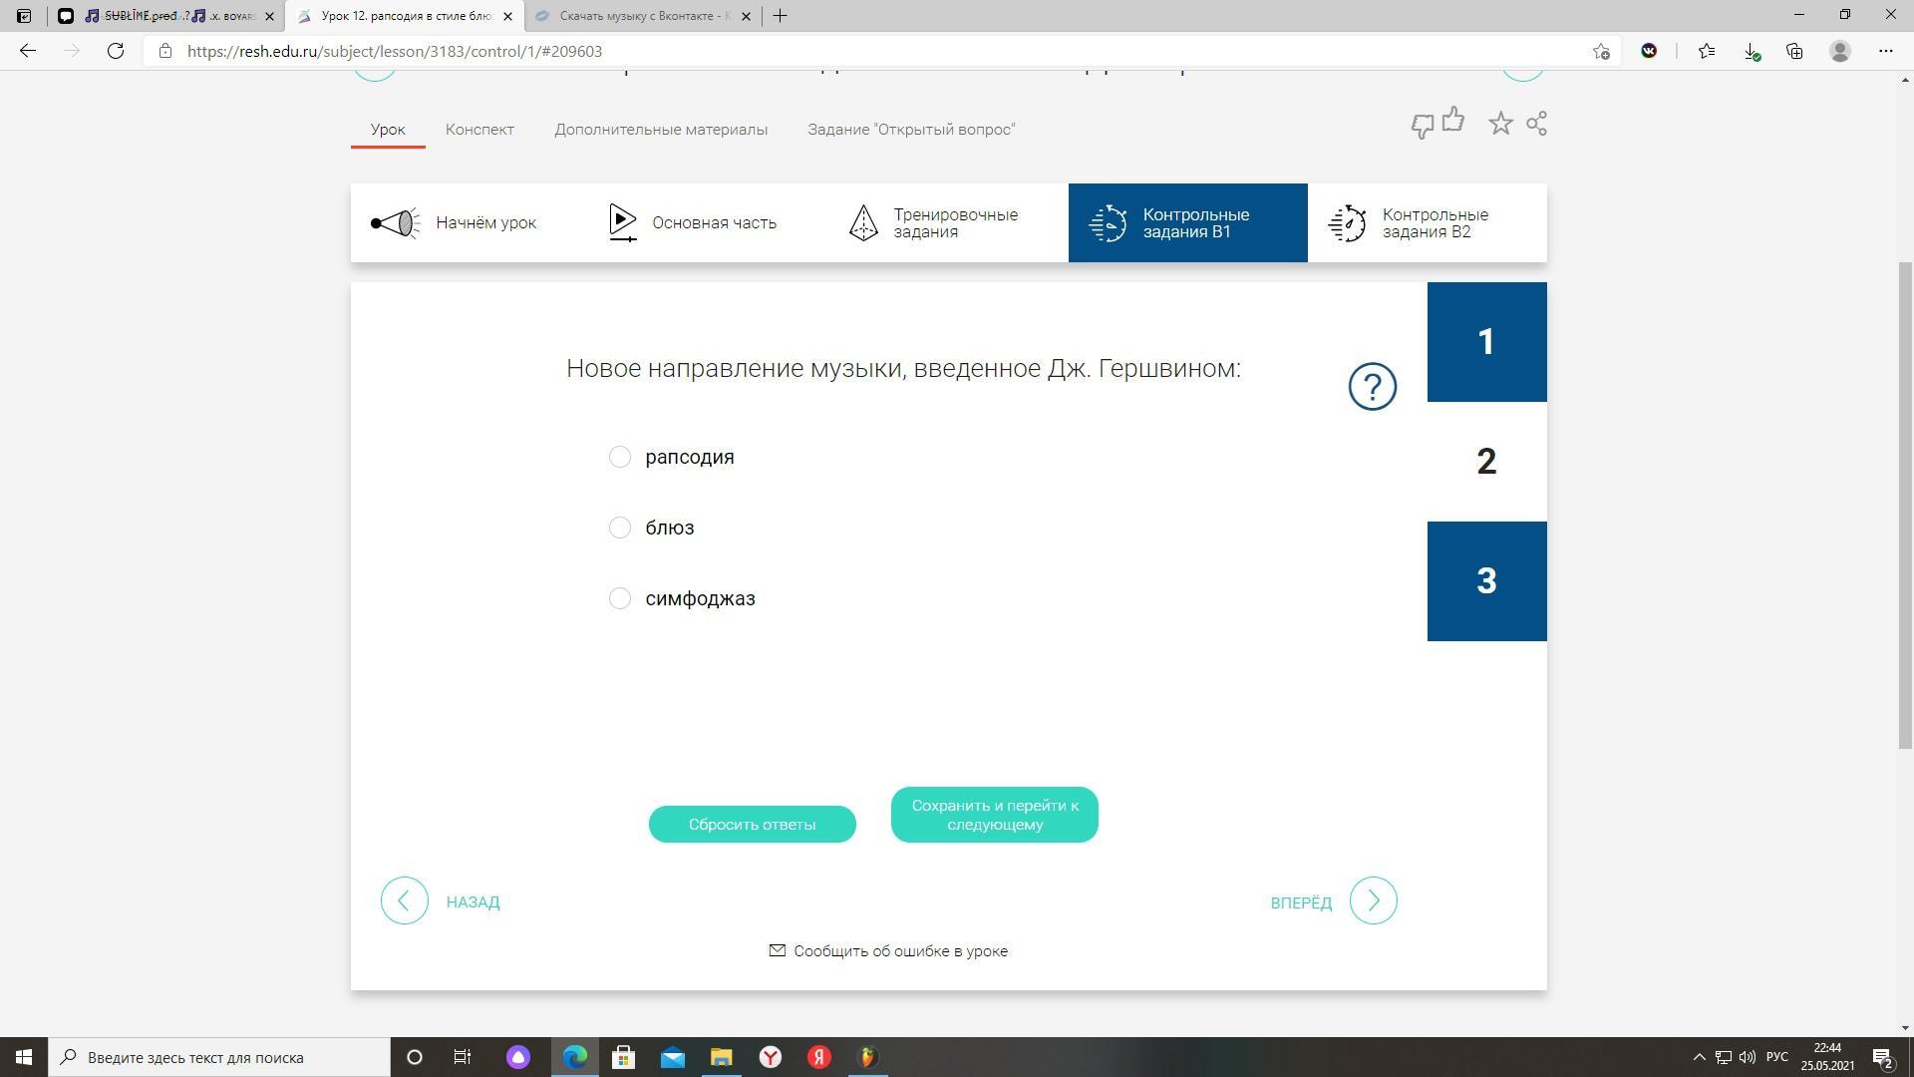Select the блюз answer option
1914x1077 pixels.
coord(619,528)
